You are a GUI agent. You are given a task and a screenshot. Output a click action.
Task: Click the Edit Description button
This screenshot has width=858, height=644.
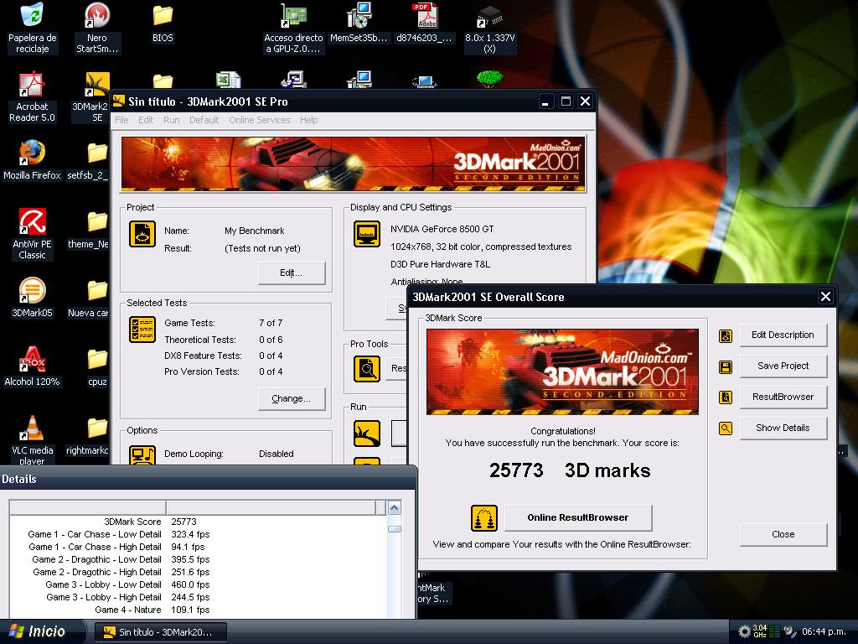pos(783,335)
